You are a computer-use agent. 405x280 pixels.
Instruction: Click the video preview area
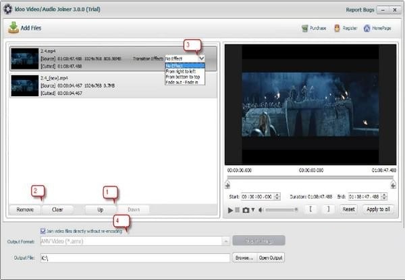point(310,104)
